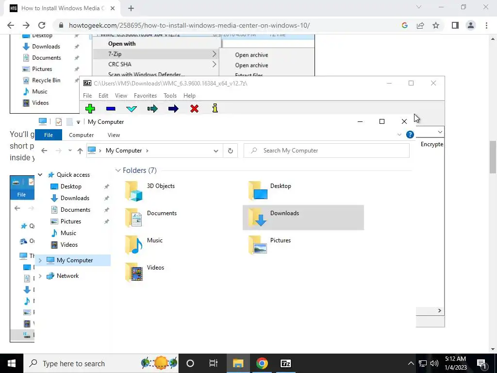Show hidden system tray icons
This screenshot has width=497, height=373.
pos(411,363)
